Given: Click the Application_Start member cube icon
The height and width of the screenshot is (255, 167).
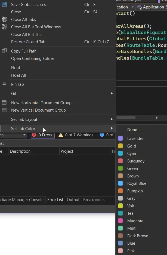Looking at the screenshot, I should pos(140,7).
